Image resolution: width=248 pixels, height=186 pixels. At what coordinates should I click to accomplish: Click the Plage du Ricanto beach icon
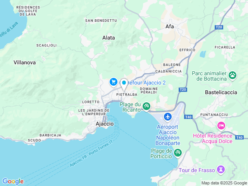pos(146,107)
